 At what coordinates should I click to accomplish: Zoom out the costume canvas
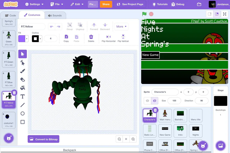point(119,139)
